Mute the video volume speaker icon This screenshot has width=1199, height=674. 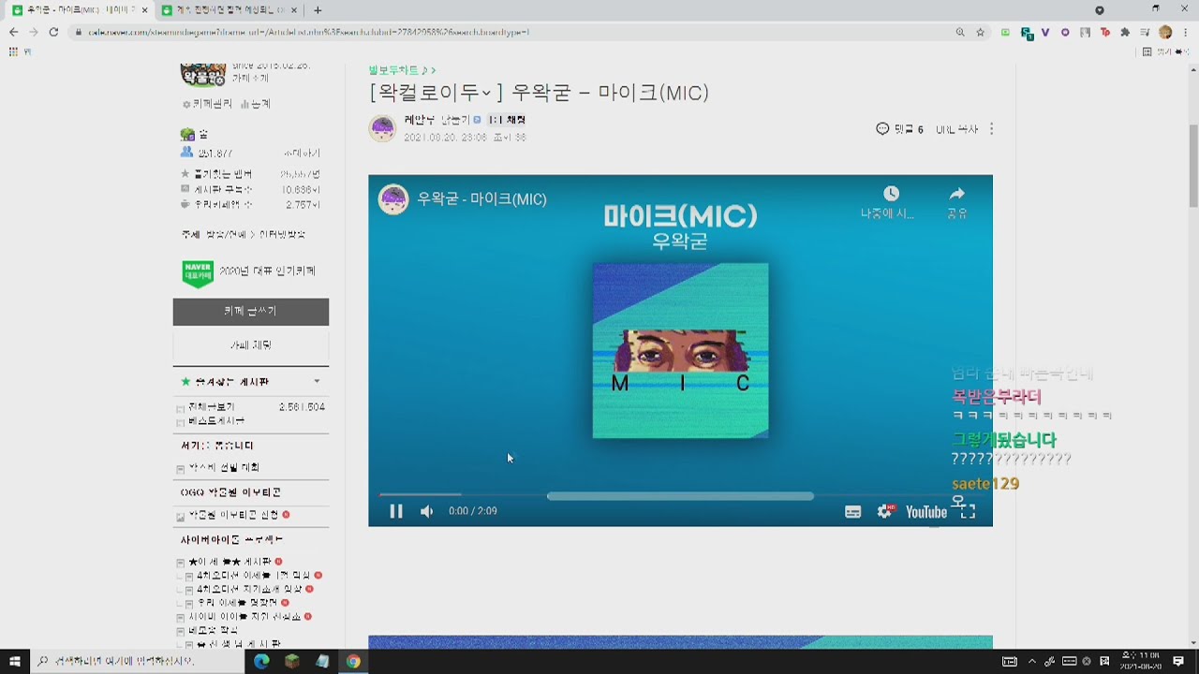coord(427,511)
